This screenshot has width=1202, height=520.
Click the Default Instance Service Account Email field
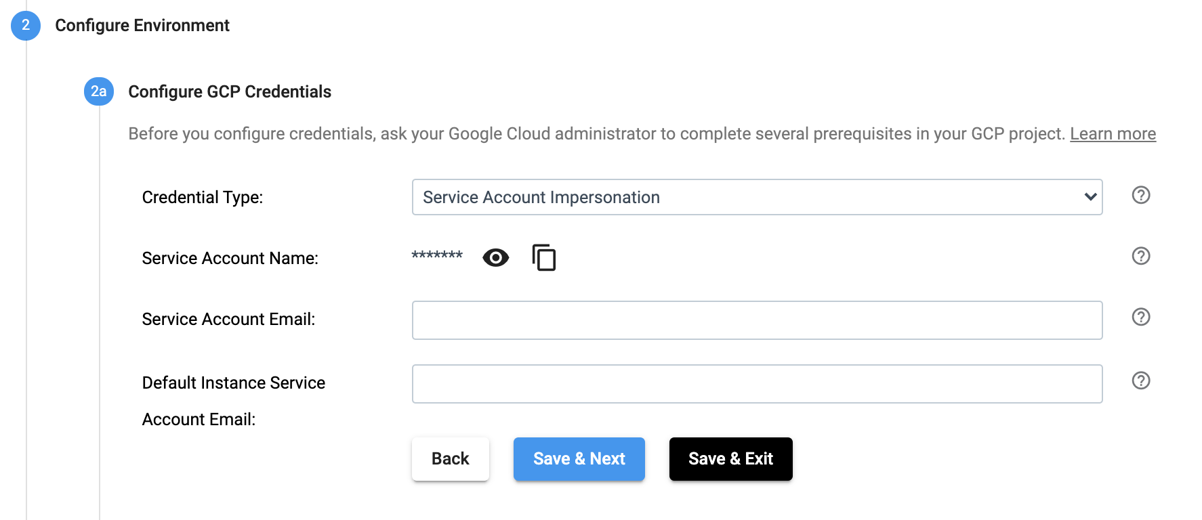(x=757, y=383)
